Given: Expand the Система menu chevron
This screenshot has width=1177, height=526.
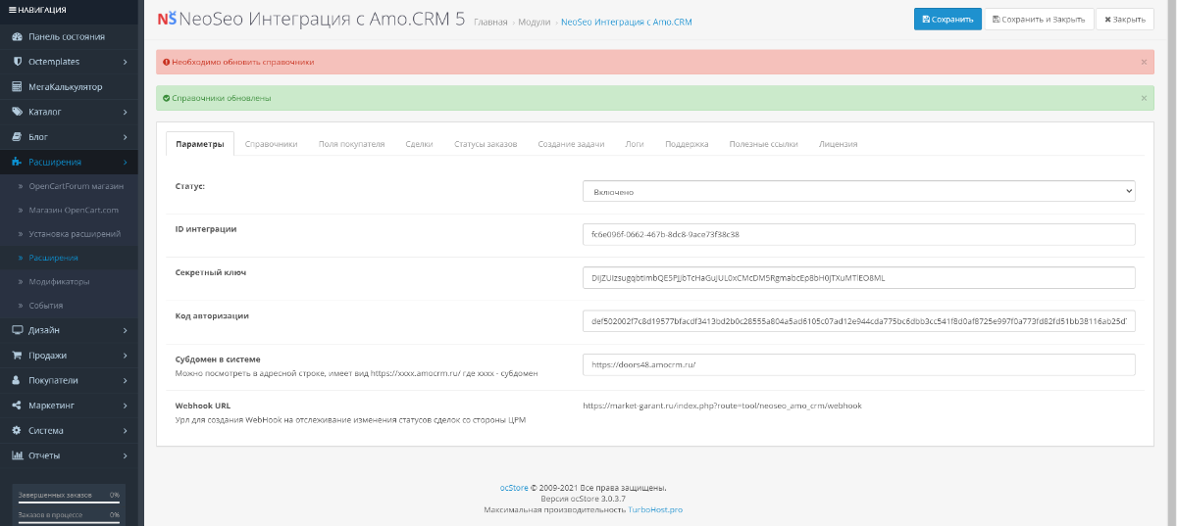Looking at the screenshot, I should (x=126, y=430).
